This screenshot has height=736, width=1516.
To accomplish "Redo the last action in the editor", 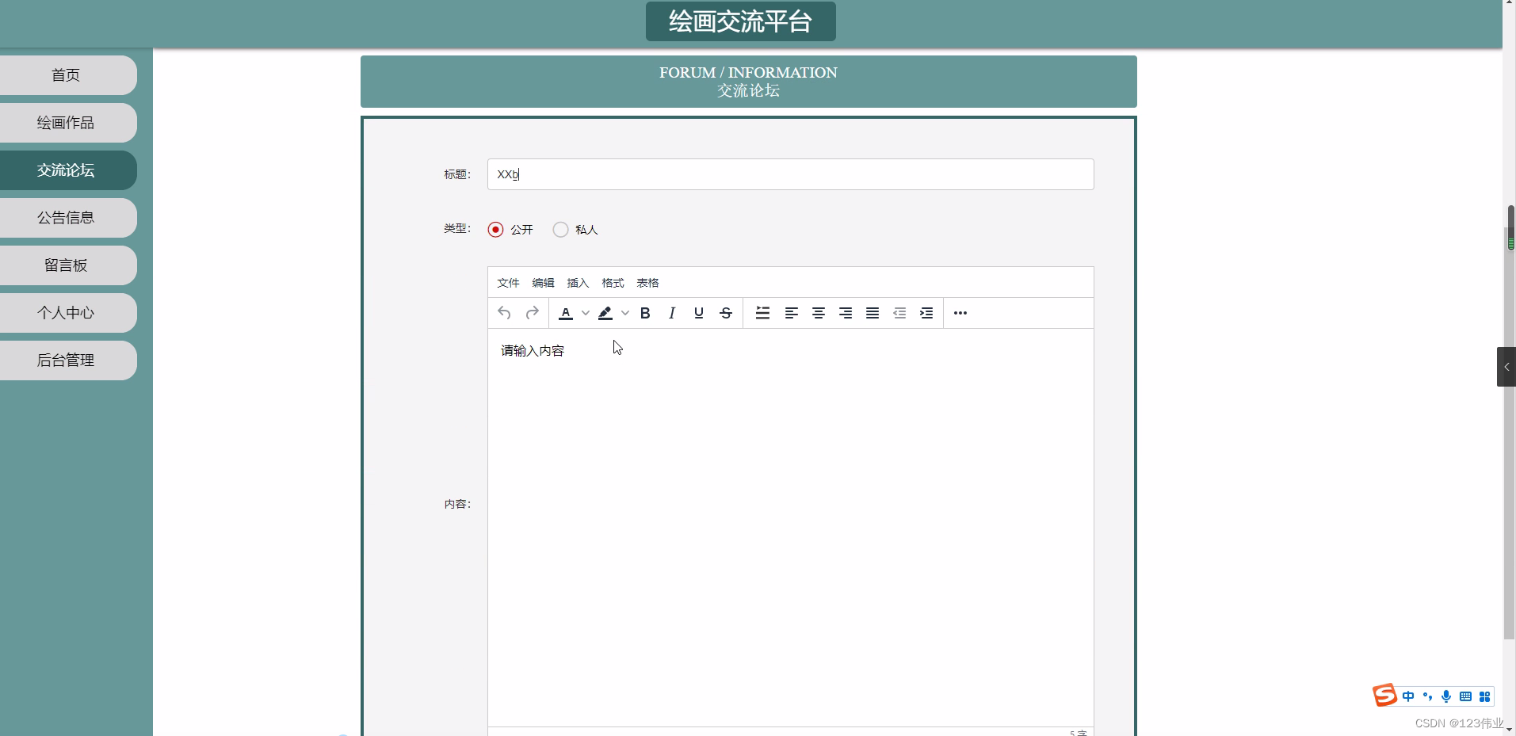I will [532, 313].
